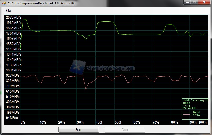
Task: Click the 1B0Q firmware label in legend
Action: click(186, 103)
